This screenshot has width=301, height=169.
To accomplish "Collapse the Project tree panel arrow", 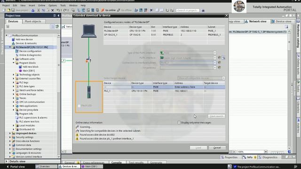I will pos(58,15).
